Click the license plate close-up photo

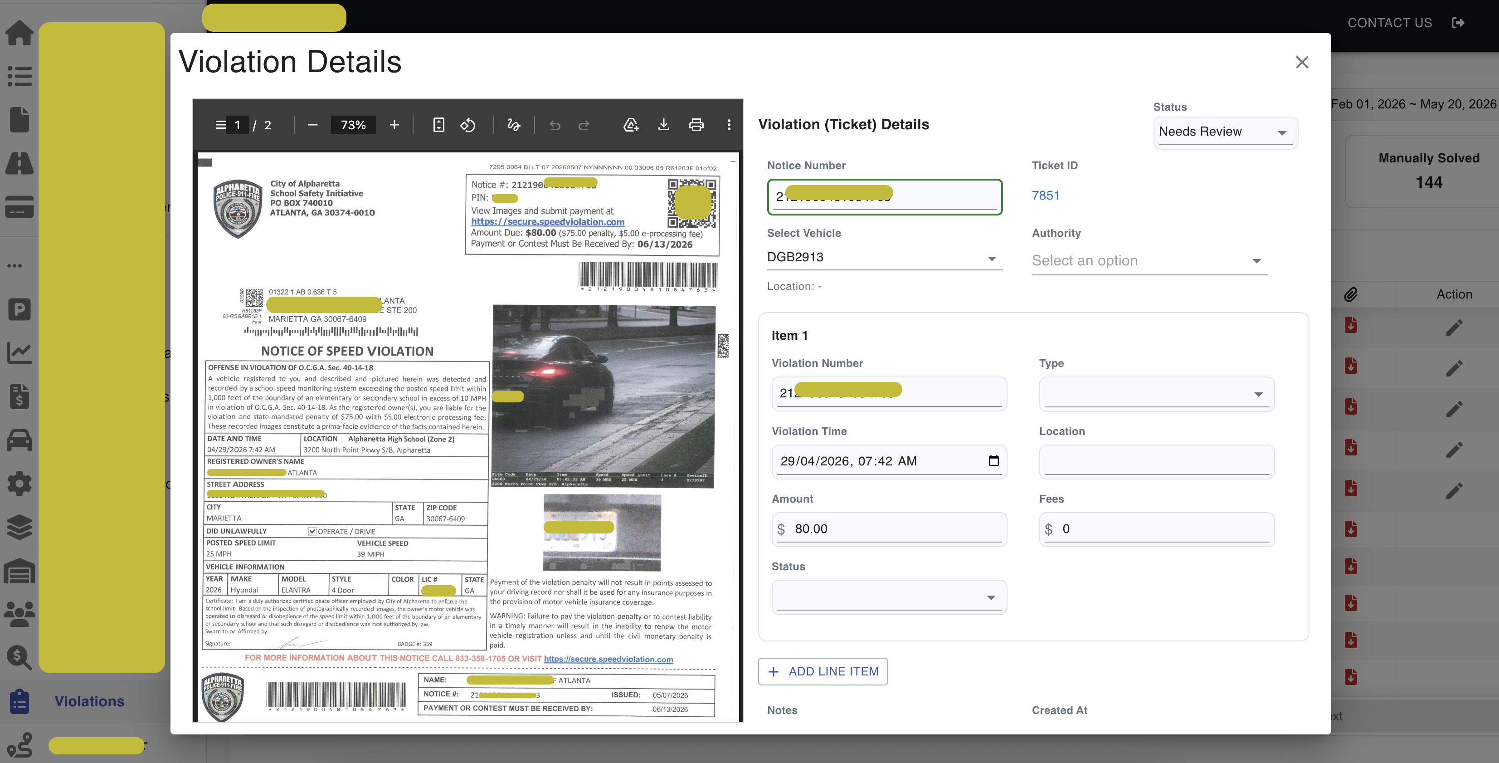[x=602, y=533]
